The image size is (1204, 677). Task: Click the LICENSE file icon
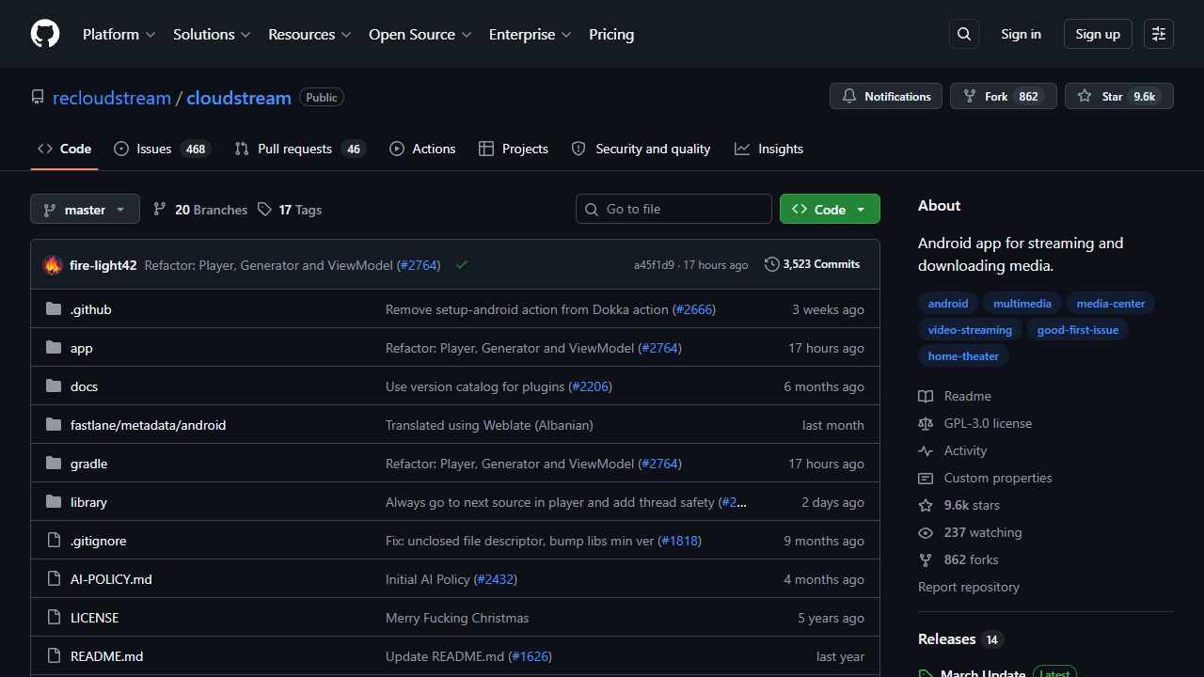tap(54, 618)
